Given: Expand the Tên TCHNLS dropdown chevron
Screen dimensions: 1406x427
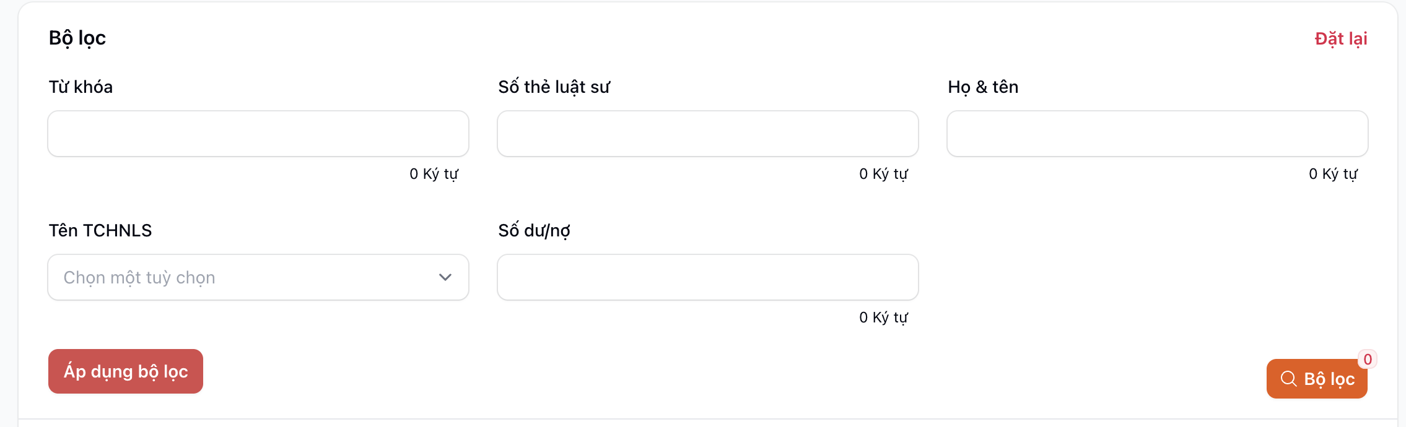Looking at the screenshot, I should [445, 277].
